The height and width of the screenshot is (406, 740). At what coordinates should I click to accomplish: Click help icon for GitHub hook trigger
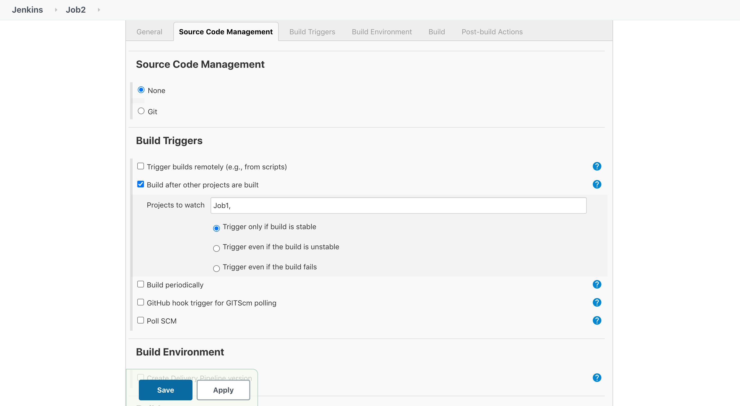click(597, 302)
